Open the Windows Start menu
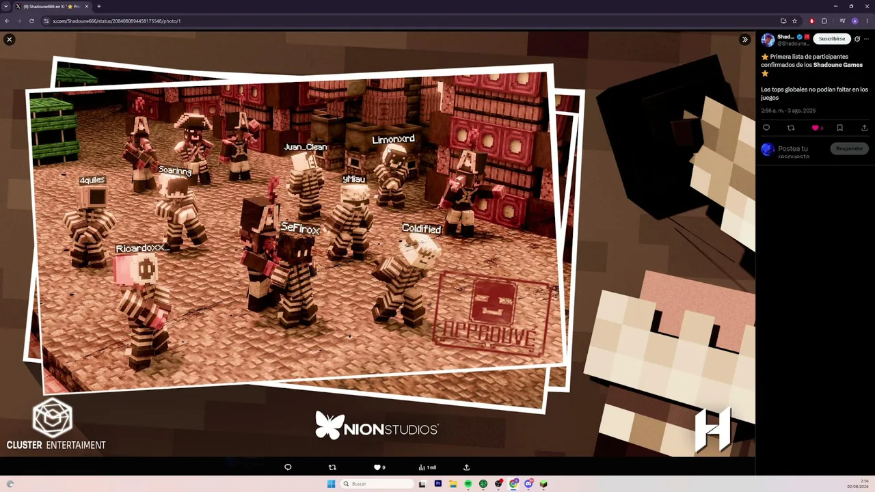Viewport: 875px width, 492px height. pos(331,484)
